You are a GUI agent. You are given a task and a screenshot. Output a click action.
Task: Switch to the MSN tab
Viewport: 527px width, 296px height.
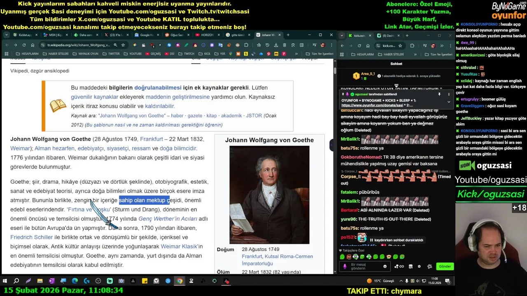[x=56, y=35]
